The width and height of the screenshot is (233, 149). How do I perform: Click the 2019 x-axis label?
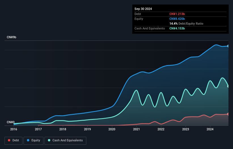(87, 129)
